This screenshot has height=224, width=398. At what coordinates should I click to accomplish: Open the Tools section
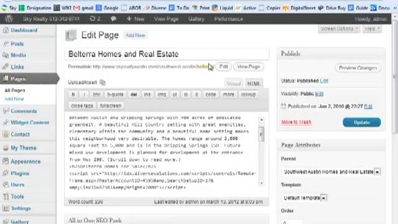tap(17, 197)
